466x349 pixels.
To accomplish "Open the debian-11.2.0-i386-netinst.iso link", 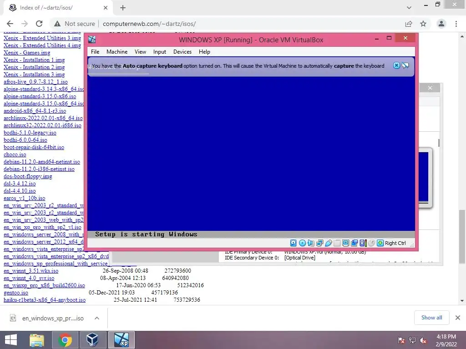I will tap(39, 169).
